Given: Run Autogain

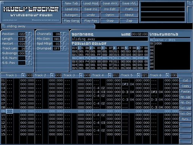Looking at the screenshot, I should (71, 15).
